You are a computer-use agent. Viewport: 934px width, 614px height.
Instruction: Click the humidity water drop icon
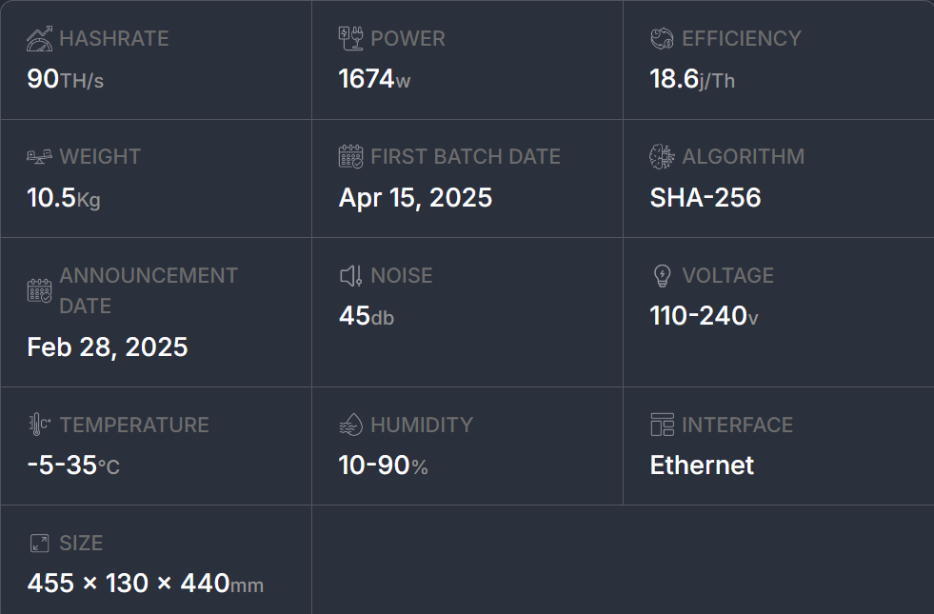[350, 425]
